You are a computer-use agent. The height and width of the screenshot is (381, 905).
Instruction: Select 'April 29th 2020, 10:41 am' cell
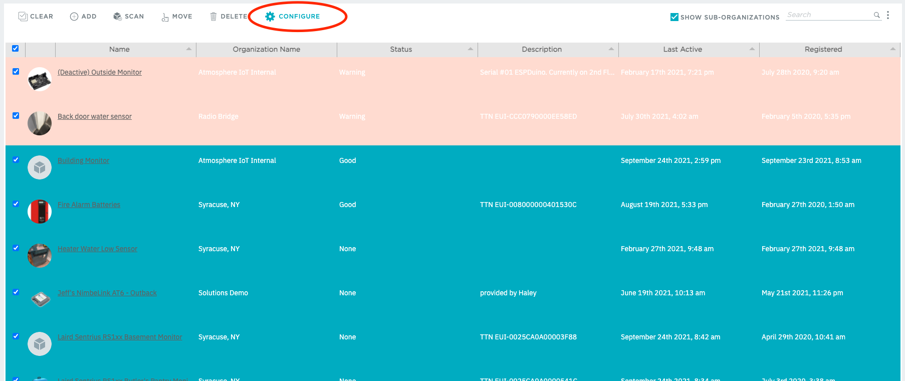point(803,337)
